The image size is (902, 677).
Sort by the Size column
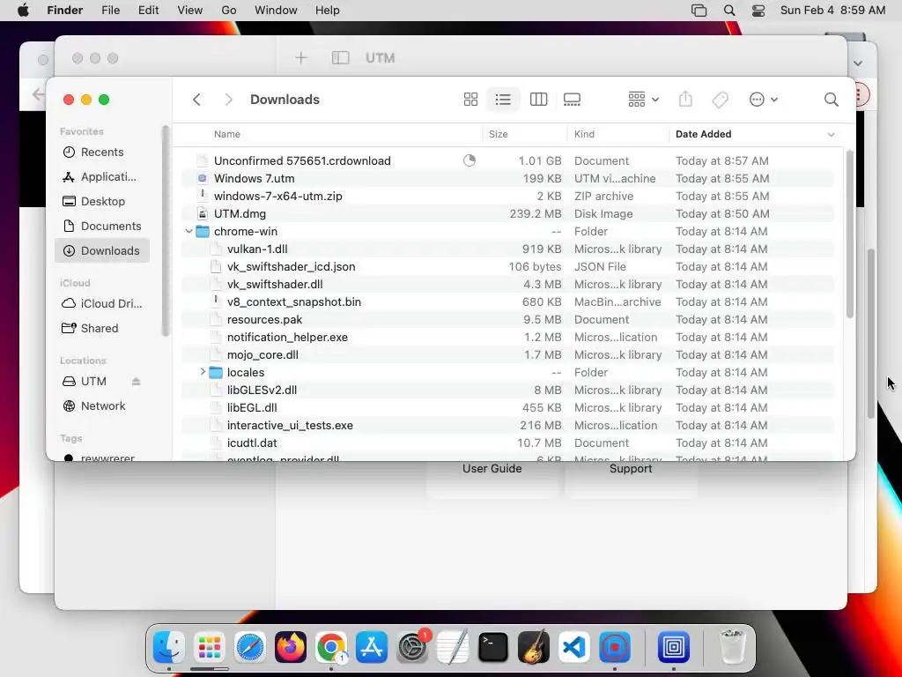click(499, 134)
